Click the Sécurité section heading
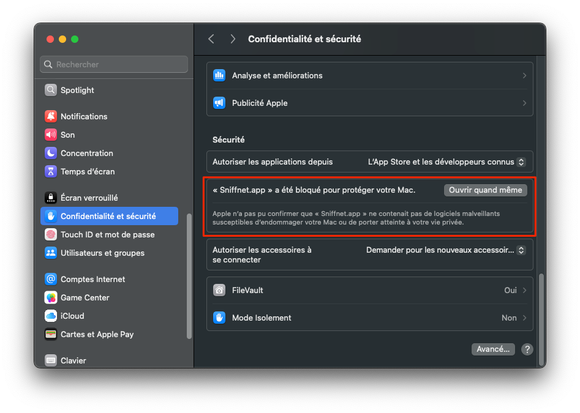This screenshot has height=413, width=580. tap(228, 140)
